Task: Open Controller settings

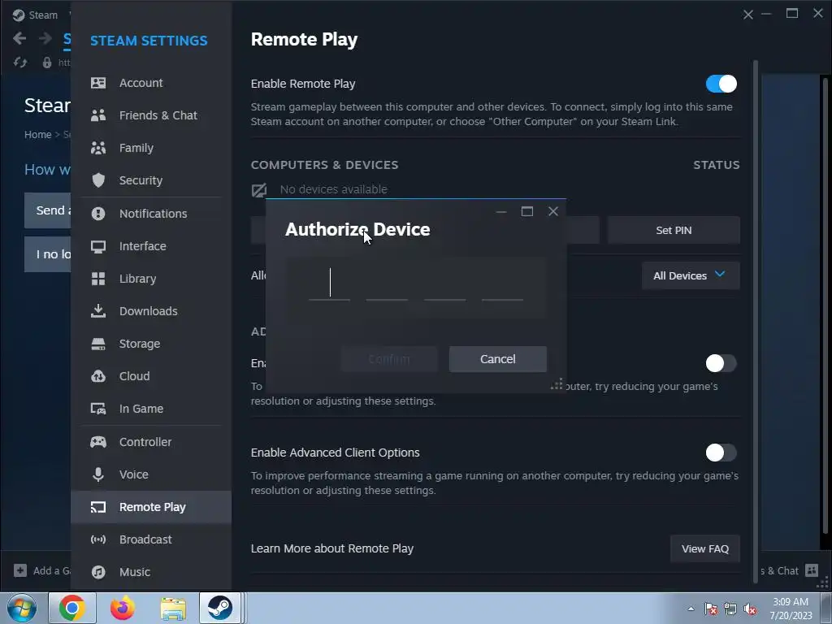Action: click(151, 442)
